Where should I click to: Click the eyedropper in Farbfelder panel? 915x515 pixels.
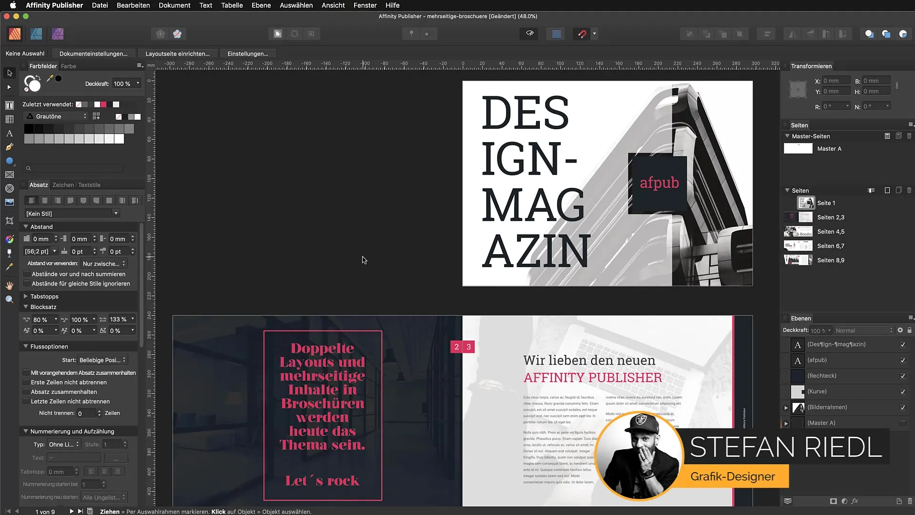50,79
